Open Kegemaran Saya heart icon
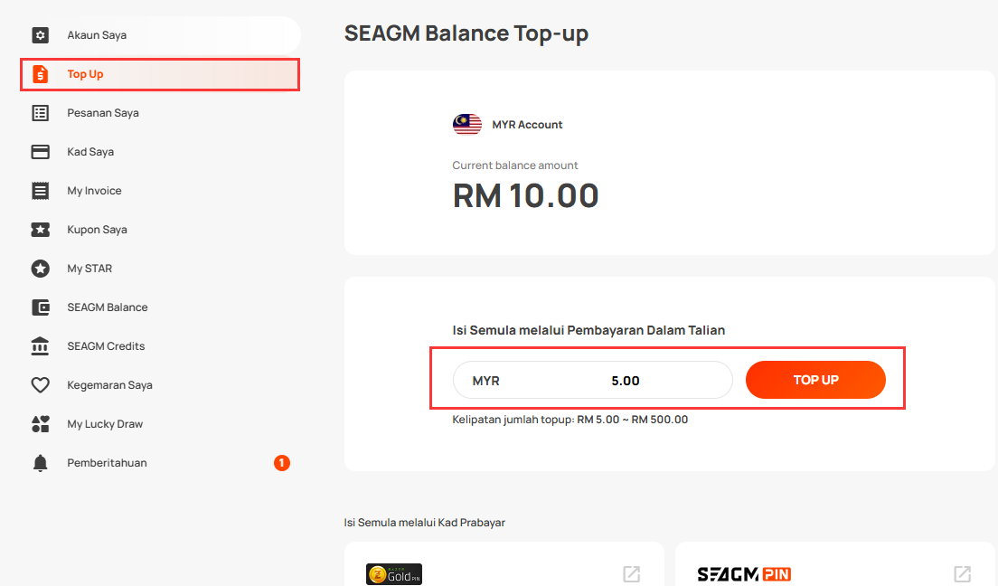 (40, 384)
